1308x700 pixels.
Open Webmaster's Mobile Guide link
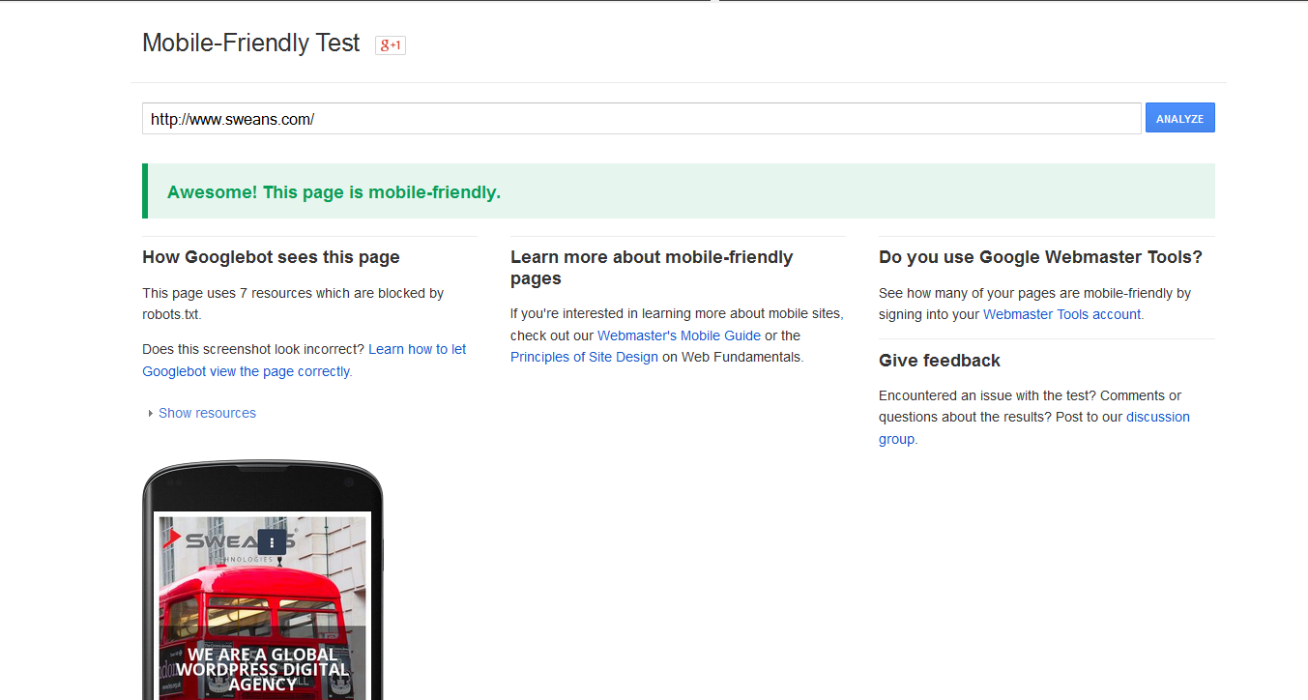pyautogui.click(x=679, y=335)
